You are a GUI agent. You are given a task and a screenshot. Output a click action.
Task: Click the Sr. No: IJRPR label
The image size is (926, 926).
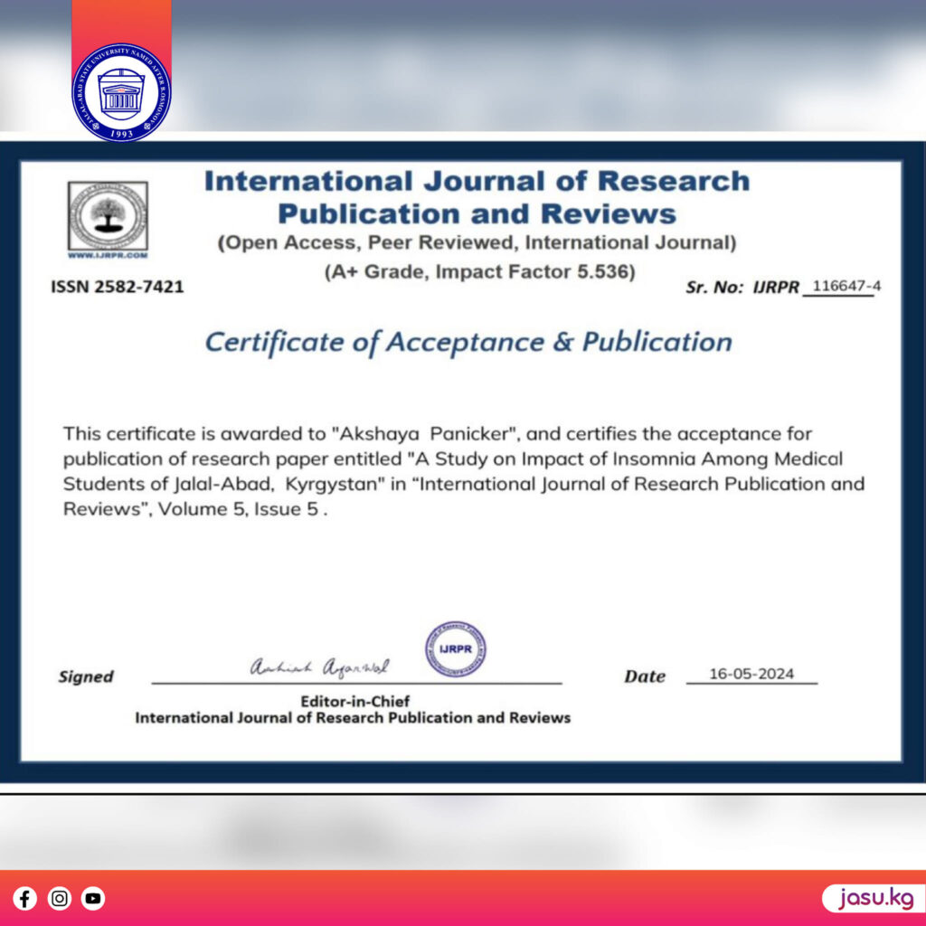(x=742, y=288)
